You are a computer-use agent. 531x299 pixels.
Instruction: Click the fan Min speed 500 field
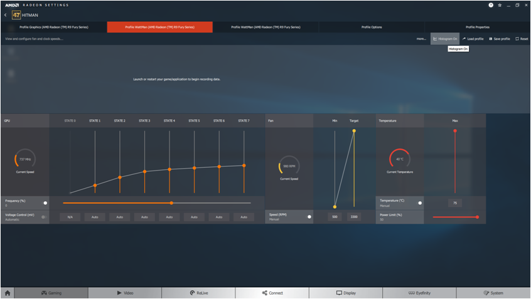click(x=335, y=217)
